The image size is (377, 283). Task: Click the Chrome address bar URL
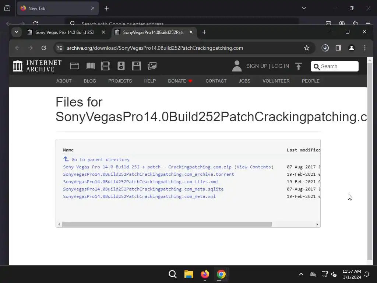tap(155, 48)
